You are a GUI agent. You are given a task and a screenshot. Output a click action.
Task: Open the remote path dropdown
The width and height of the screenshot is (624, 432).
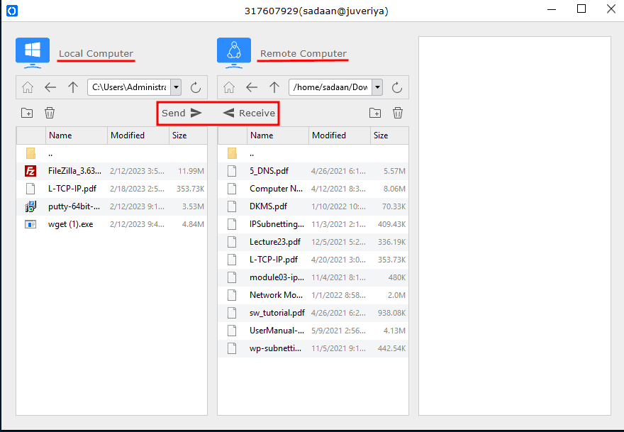(x=377, y=87)
